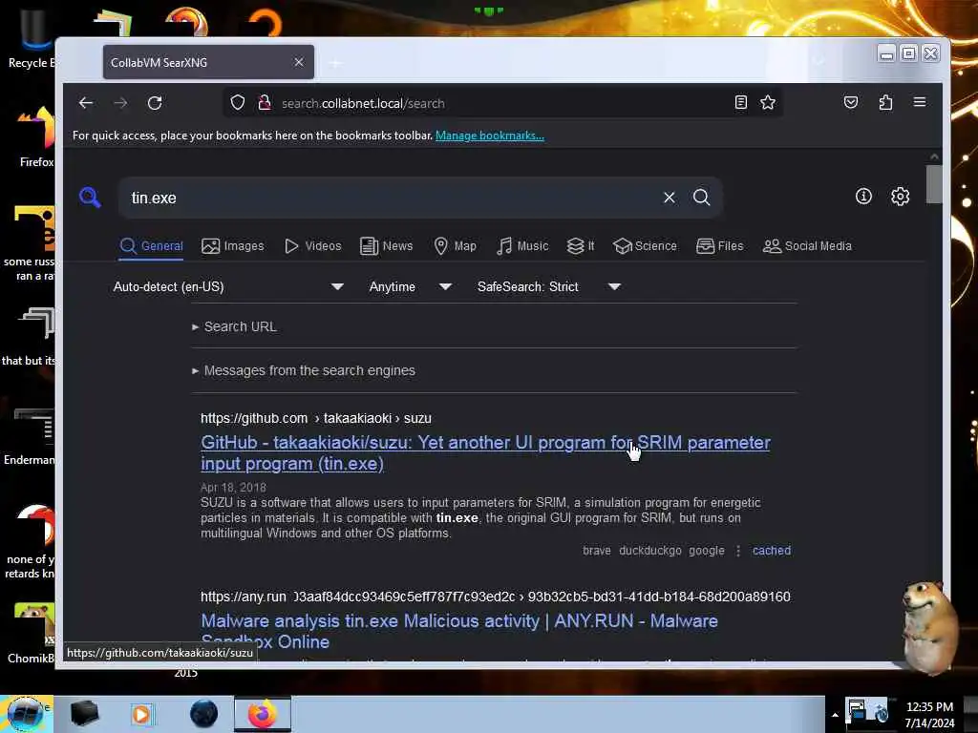Click the Manage bookmarks link
The image size is (978, 733).
(490, 136)
